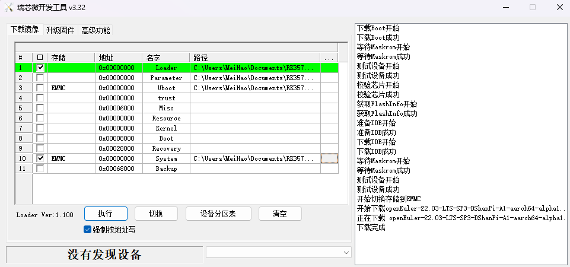The height and width of the screenshot is (267, 570).
Task: Check the Uboot row checkbox
Action: [40, 88]
